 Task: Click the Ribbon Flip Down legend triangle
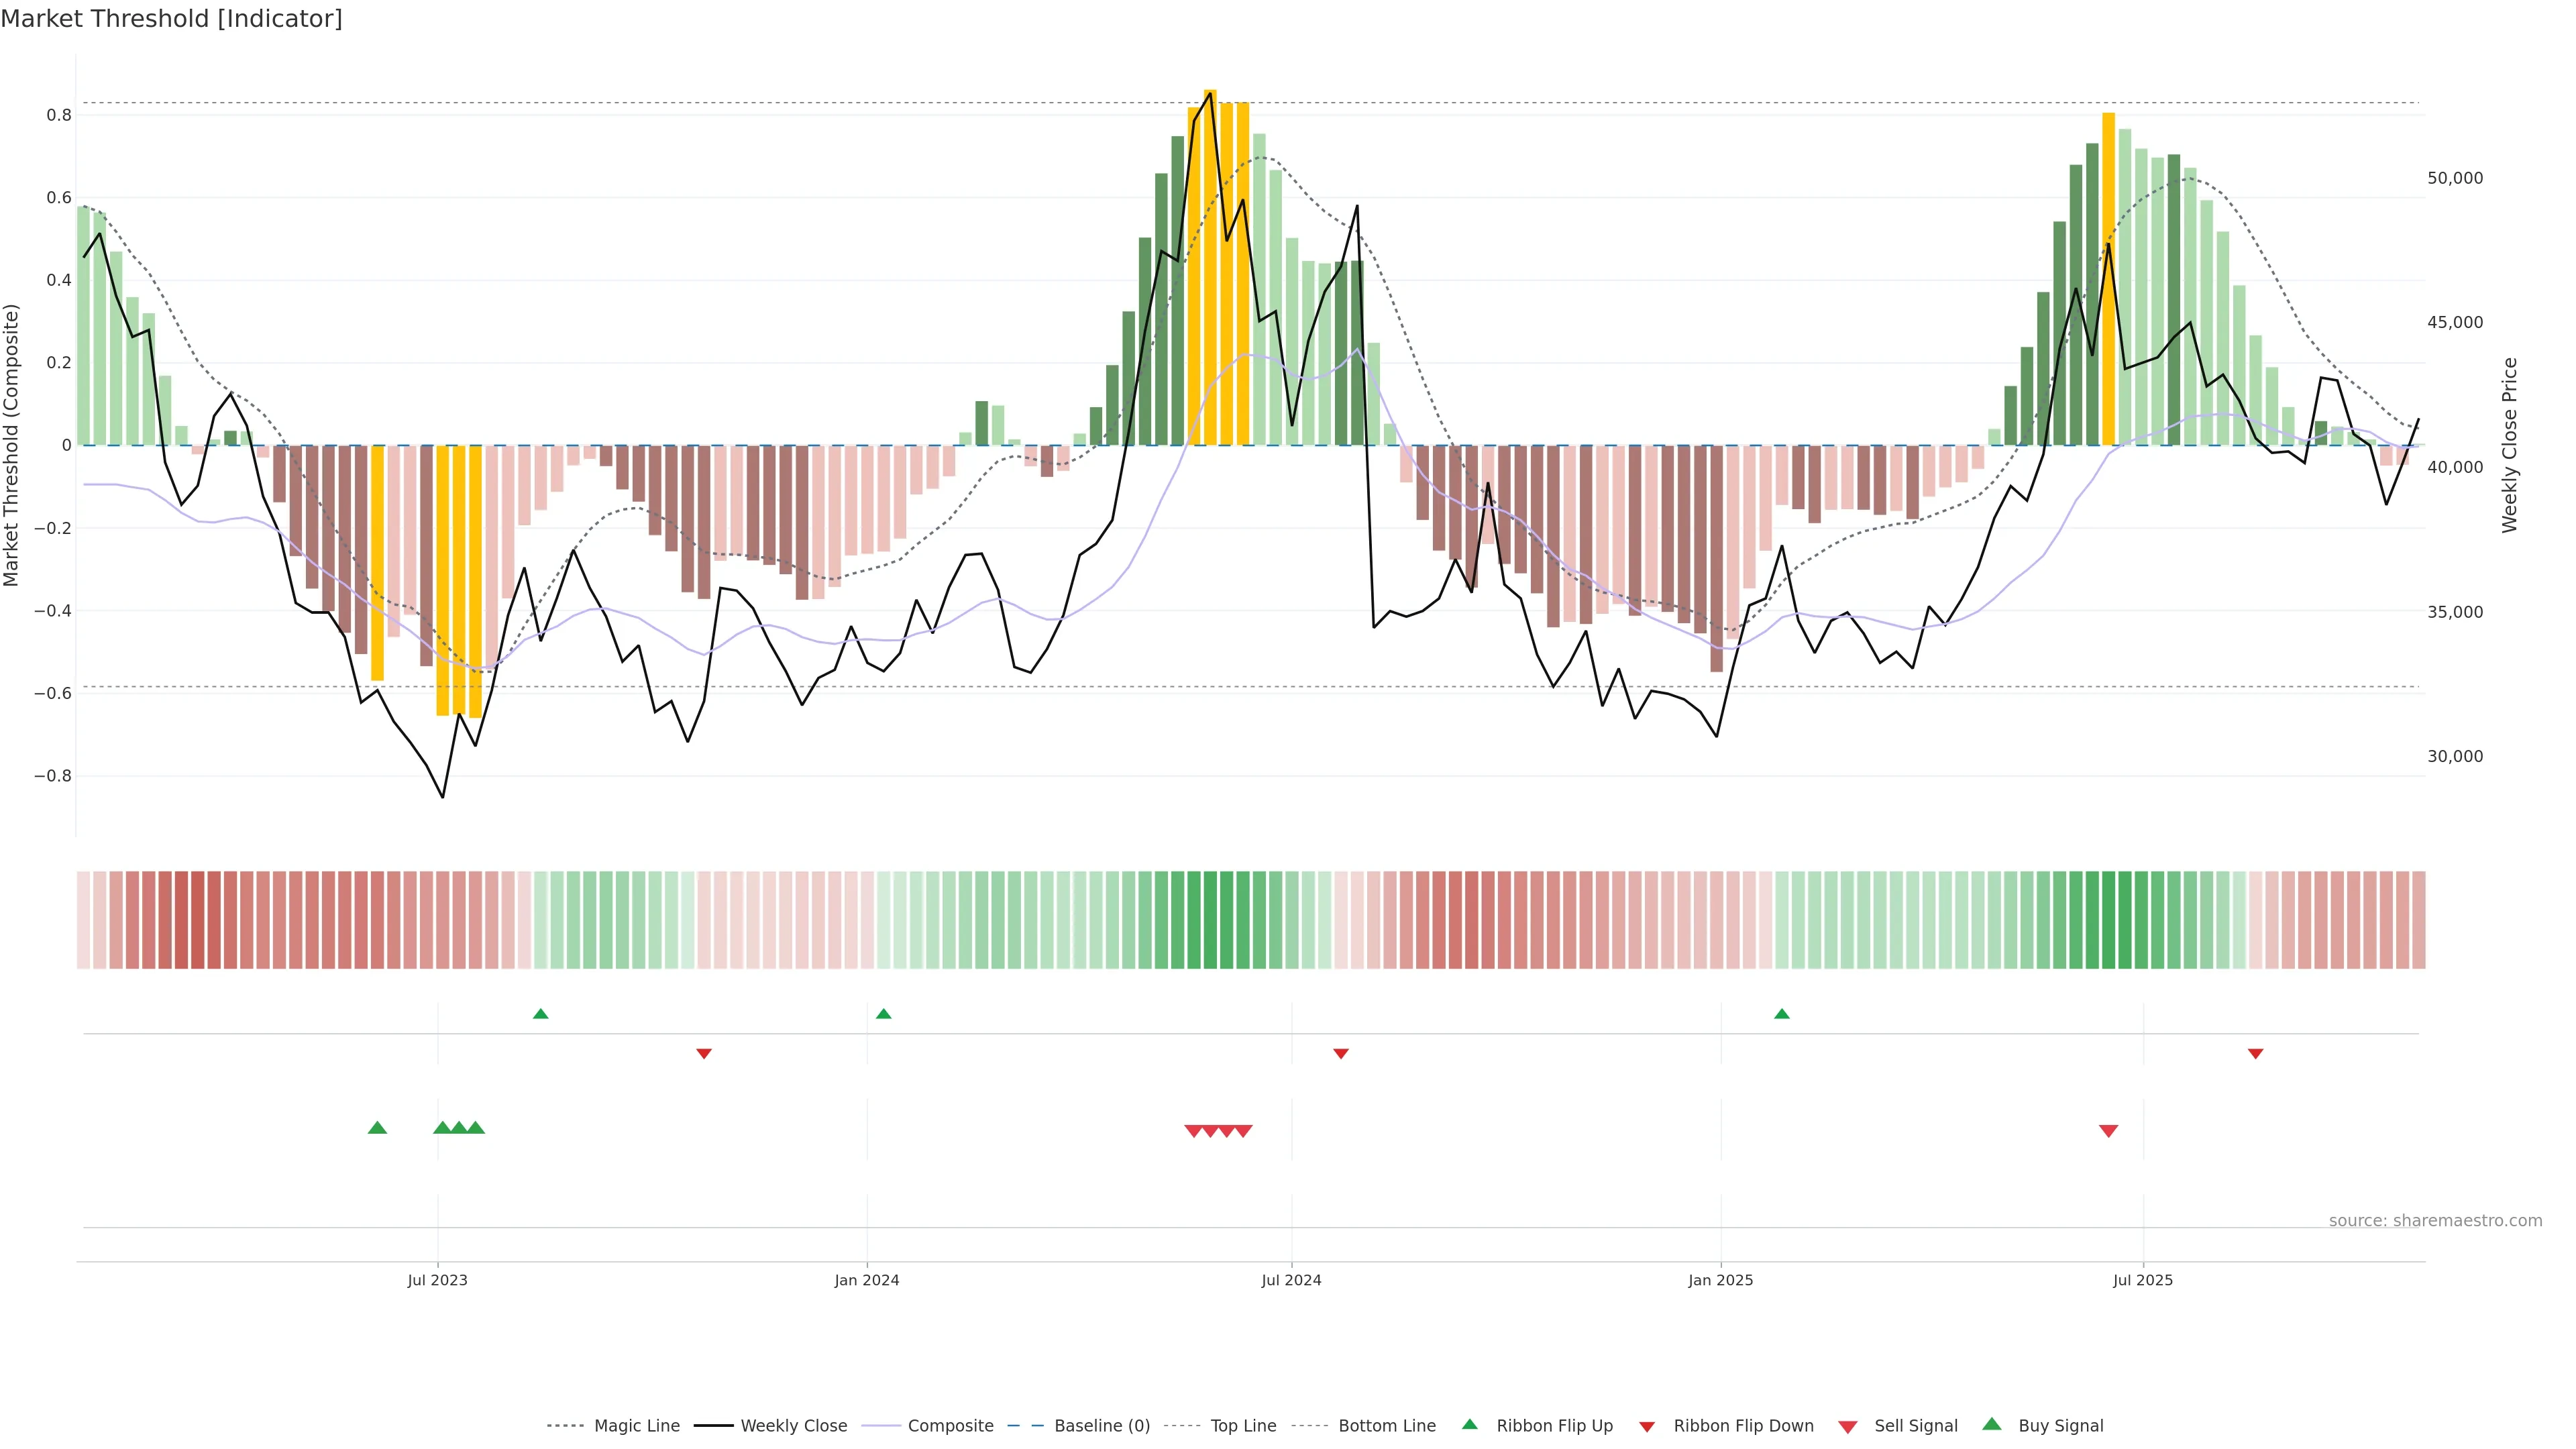(x=1647, y=1427)
